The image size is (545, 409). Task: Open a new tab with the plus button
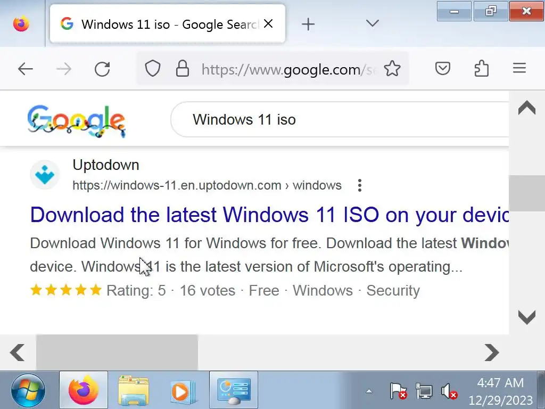308,24
